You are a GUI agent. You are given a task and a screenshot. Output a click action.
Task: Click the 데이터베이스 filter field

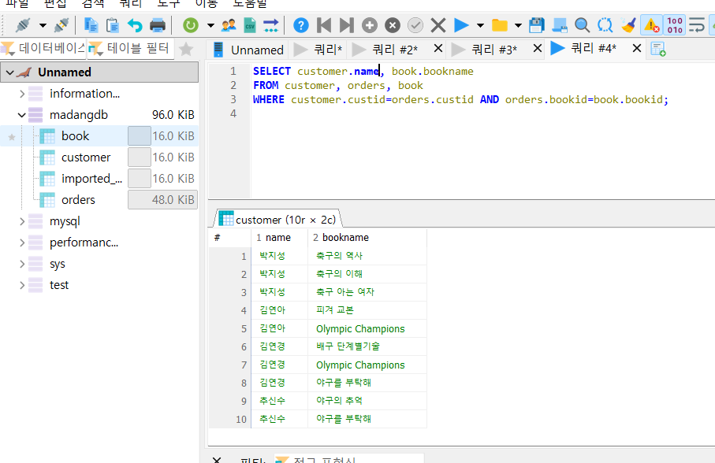(x=44, y=48)
